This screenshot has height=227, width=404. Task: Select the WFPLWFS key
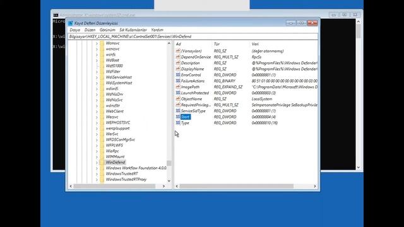114,146
